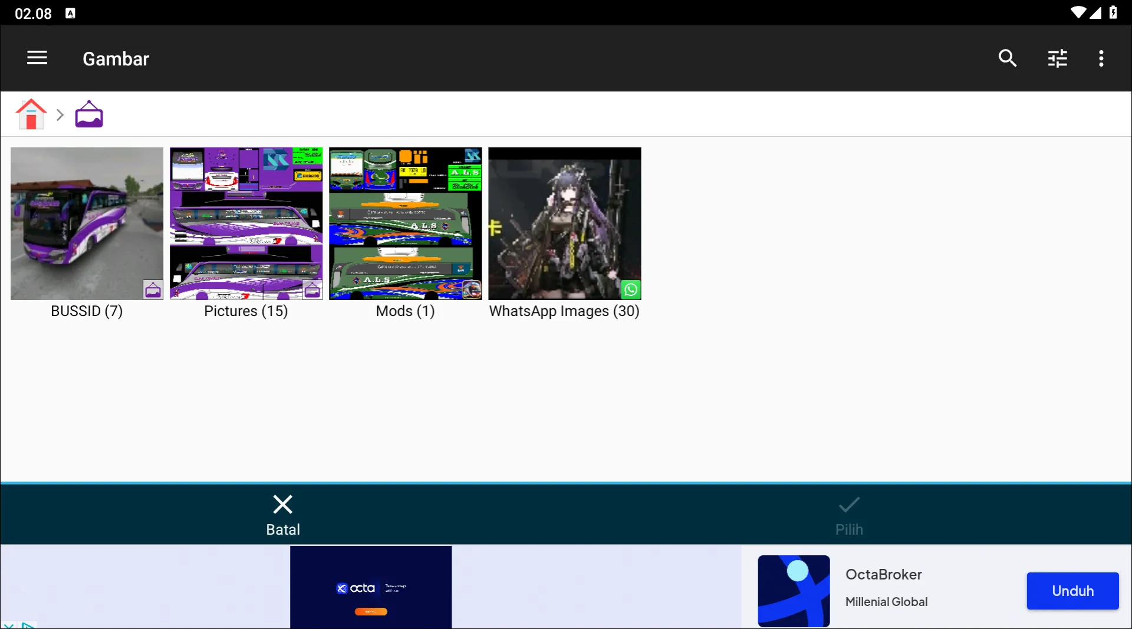Tap the WhatsApp badge on thumbnail

point(630,289)
